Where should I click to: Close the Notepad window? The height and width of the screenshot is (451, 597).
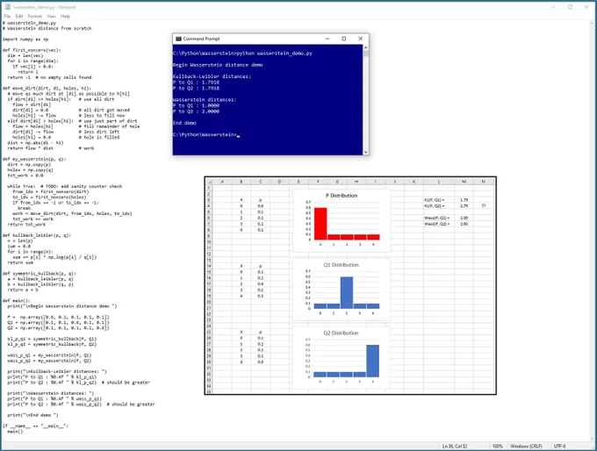click(x=586, y=7)
